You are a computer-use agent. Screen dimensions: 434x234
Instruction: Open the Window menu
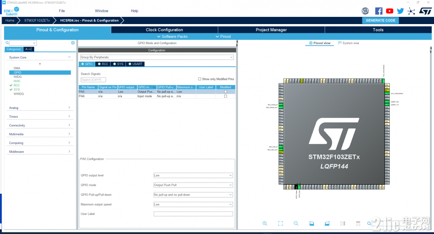click(x=102, y=11)
